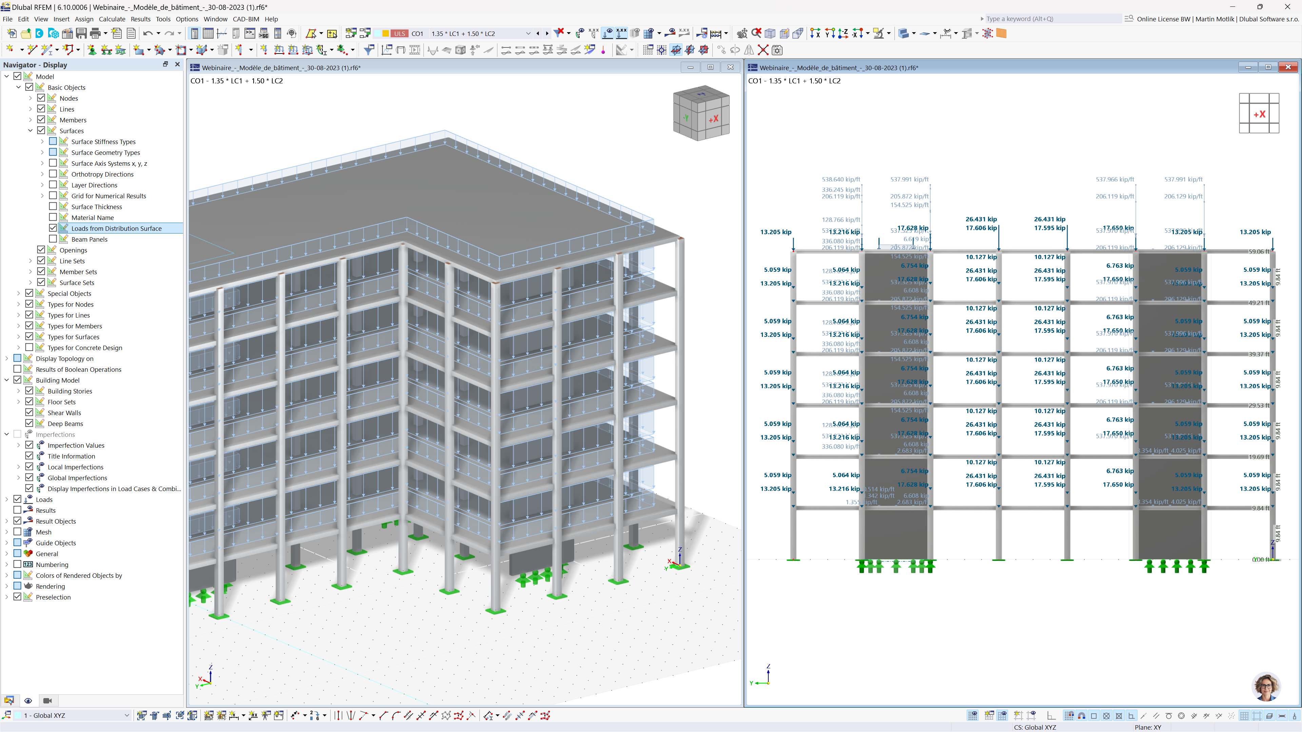Open the Calculate menu
The height and width of the screenshot is (732, 1302).
pos(112,19)
